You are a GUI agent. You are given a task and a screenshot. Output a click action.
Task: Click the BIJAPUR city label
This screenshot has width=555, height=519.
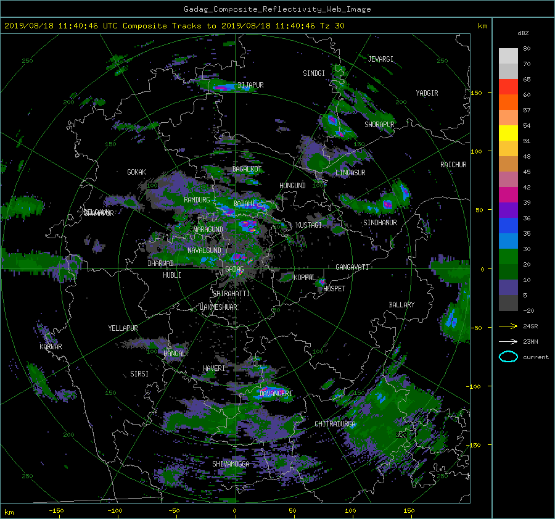point(250,85)
